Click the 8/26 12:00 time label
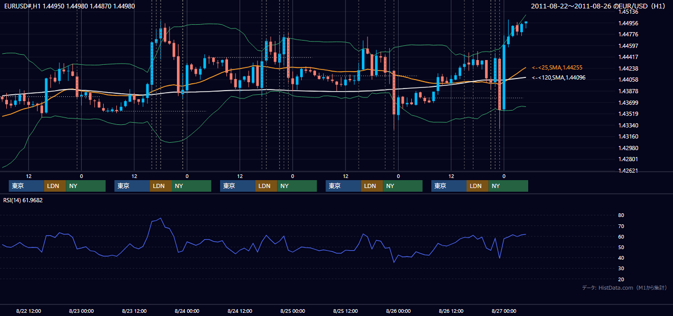This screenshot has height=316, width=673. 451,311
